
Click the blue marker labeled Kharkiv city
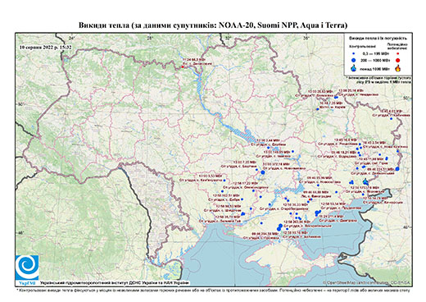tap(318, 109)
